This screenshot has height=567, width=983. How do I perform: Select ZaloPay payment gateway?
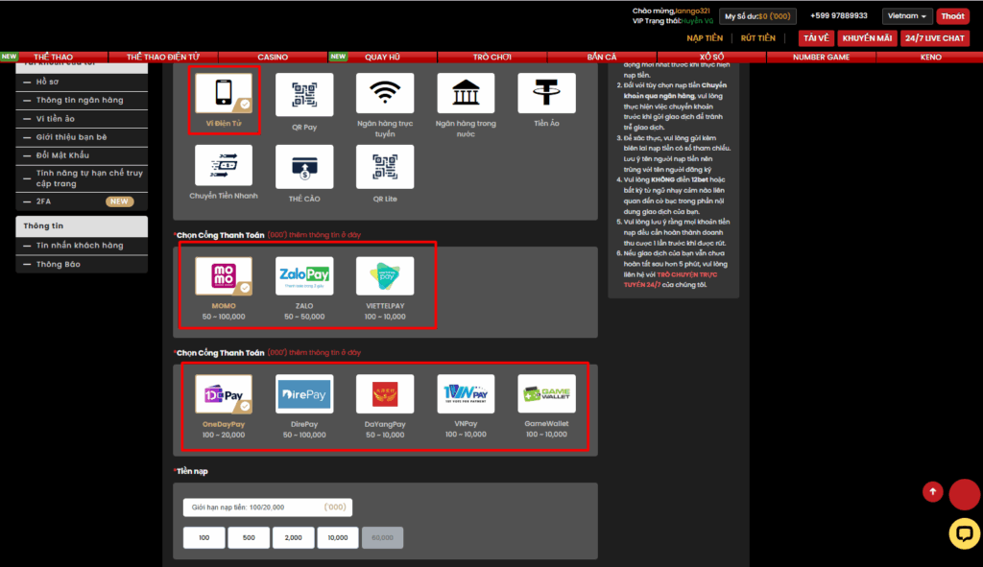pos(304,275)
